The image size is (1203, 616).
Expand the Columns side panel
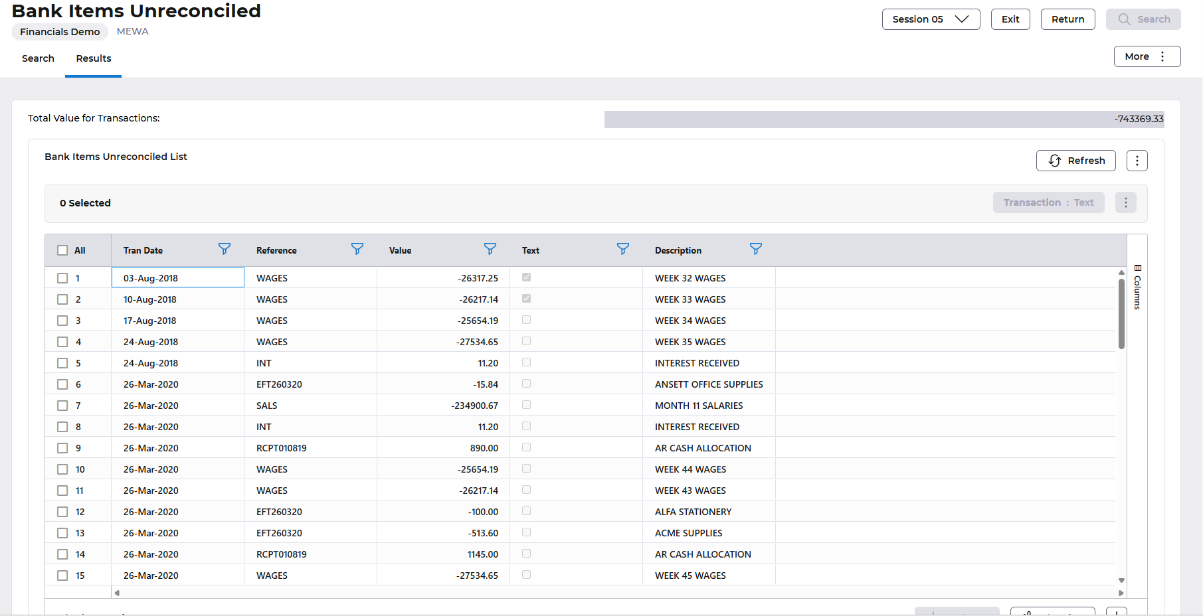pyautogui.click(x=1137, y=287)
